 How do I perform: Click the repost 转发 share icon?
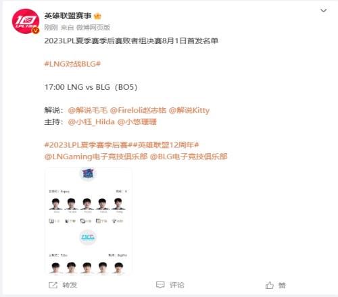click(53, 285)
